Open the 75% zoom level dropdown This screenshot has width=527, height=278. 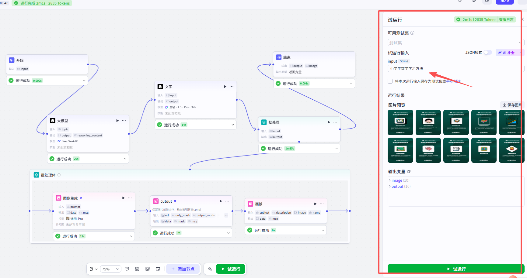point(110,269)
